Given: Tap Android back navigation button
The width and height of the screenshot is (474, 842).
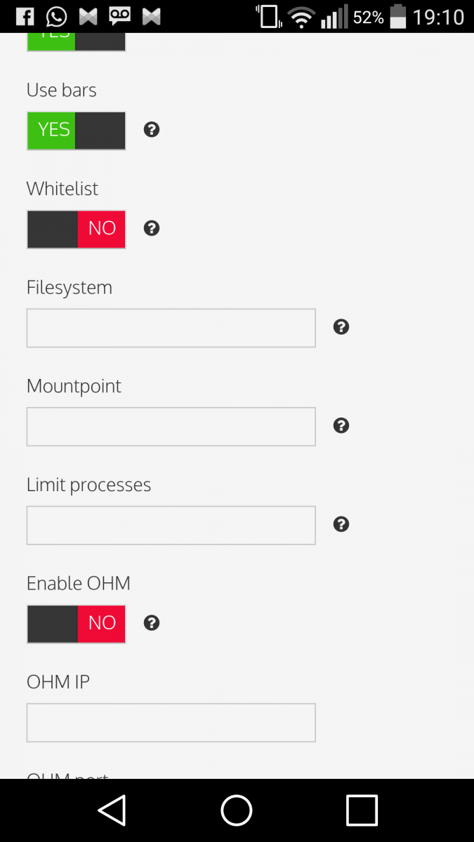Looking at the screenshot, I should pos(112,810).
